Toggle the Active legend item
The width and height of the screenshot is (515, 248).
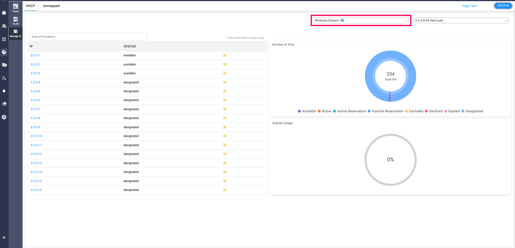pyautogui.click(x=325, y=111)
